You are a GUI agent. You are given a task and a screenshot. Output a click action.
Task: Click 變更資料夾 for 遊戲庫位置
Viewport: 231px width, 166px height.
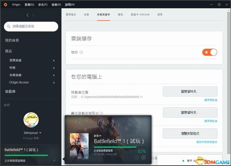pos(190,91)
